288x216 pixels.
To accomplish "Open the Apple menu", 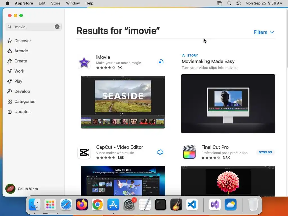I will click(7, 3).
